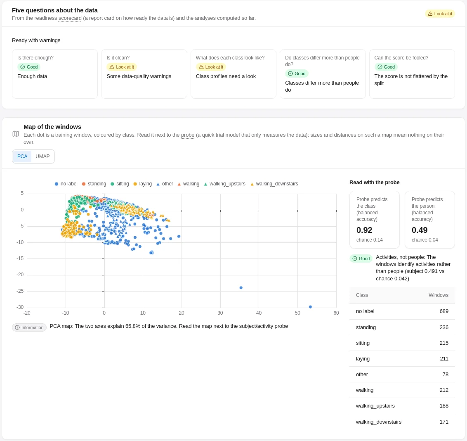The width and height of the screenshot is (467, 441).
Task: Click the outlier dot near x 53 on PCA map
Action: [310, 307]
